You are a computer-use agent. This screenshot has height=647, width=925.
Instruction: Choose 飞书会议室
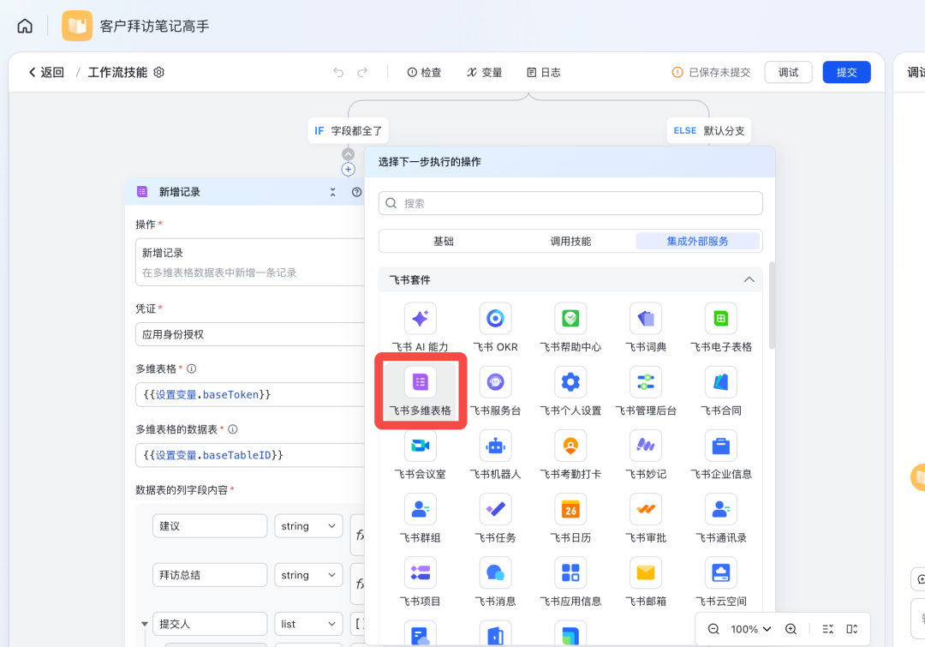[x=420, y=454]
